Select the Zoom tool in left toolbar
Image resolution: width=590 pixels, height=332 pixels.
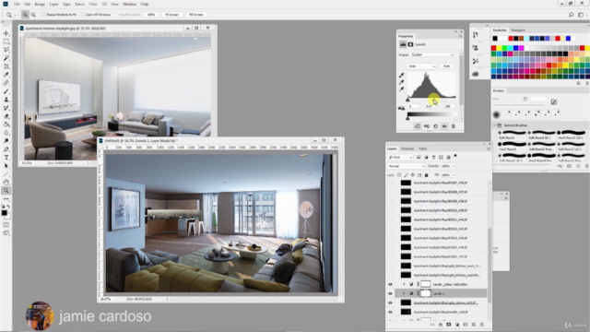[6, 191]
